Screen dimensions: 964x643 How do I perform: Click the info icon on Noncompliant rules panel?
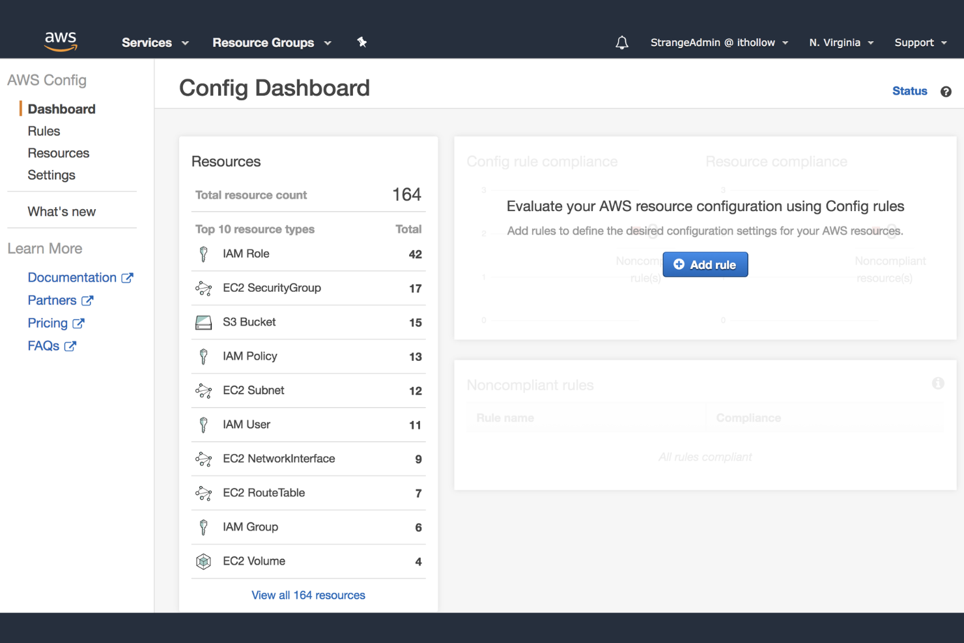coord(938,384)
